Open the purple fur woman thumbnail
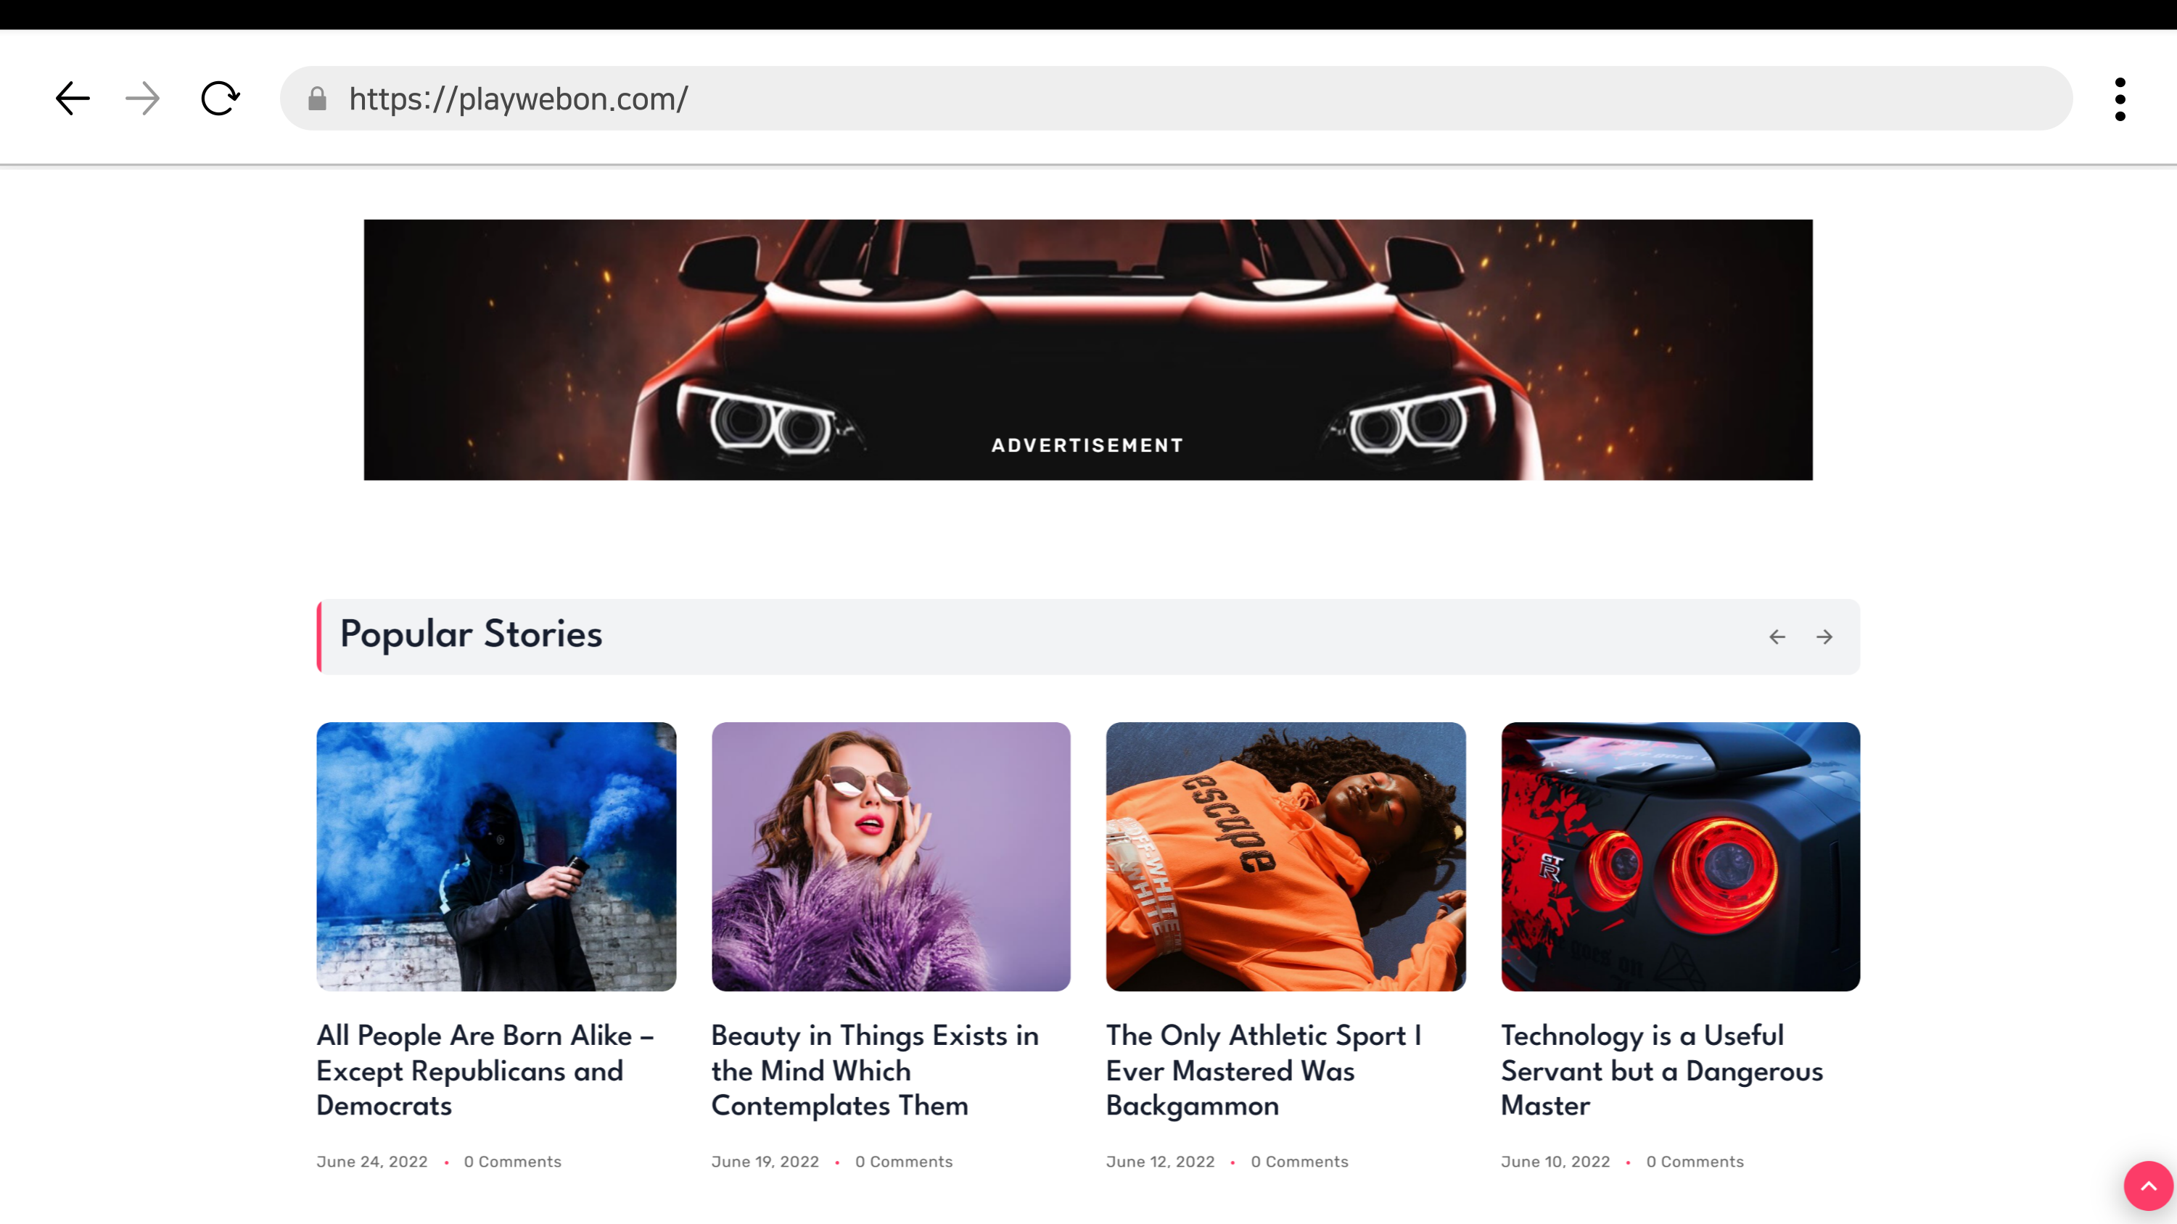 [x=891, y=856]
